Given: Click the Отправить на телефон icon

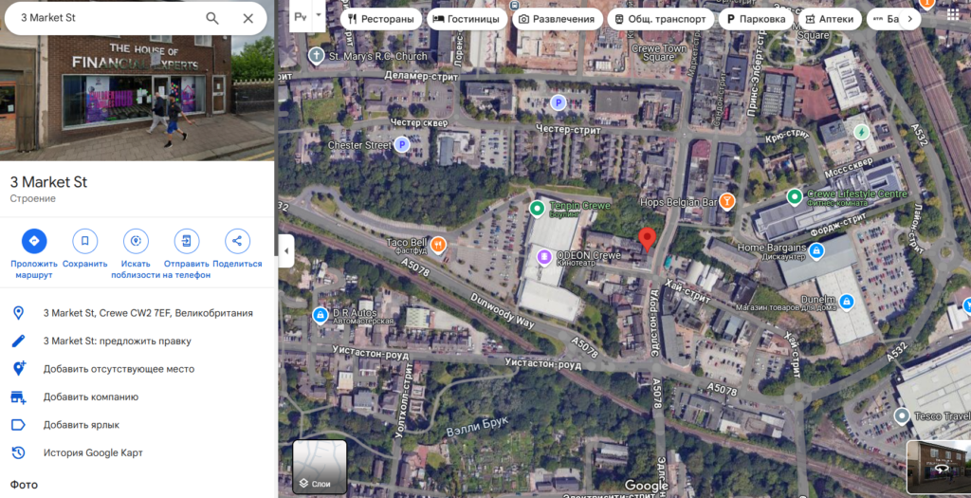Looking at the screenshot, I should coord(187,241).
